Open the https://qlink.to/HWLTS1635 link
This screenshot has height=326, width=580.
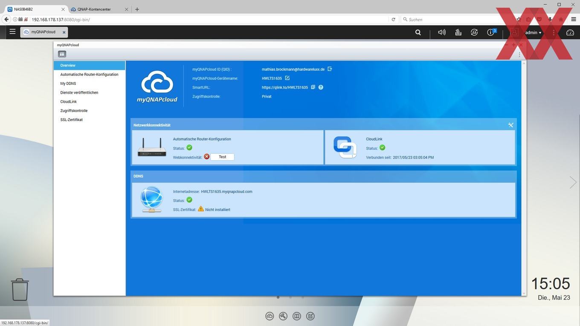point(285,87)
